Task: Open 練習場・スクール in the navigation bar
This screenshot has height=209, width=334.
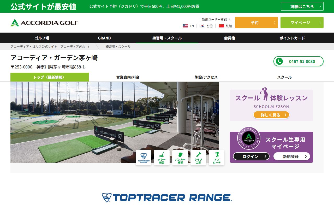Action: 167,38
